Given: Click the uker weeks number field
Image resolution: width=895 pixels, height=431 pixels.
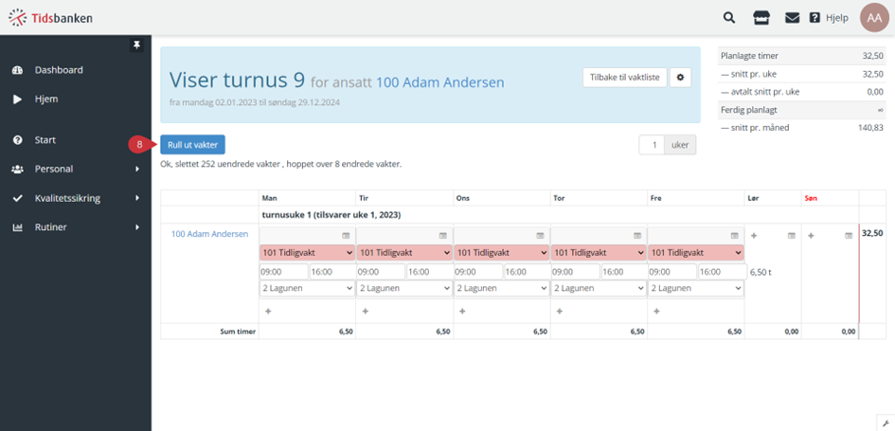Looking at the screenshot, I should click(652, 145).
